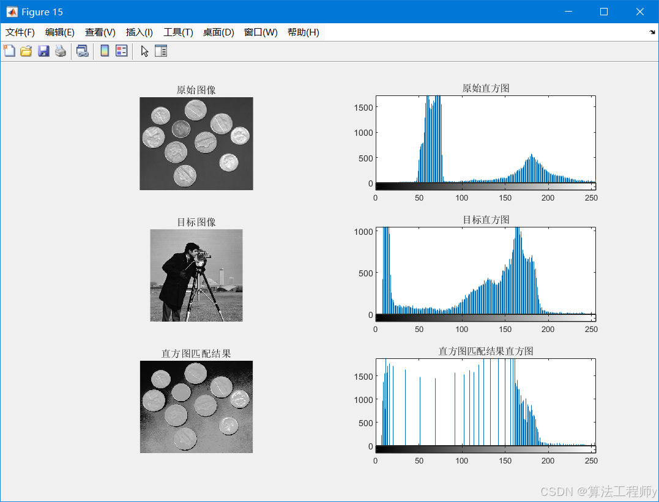Click the Link Plot toolbar icon
The width and height of the screenshot is (659, 502).
[x=83, y=51]
